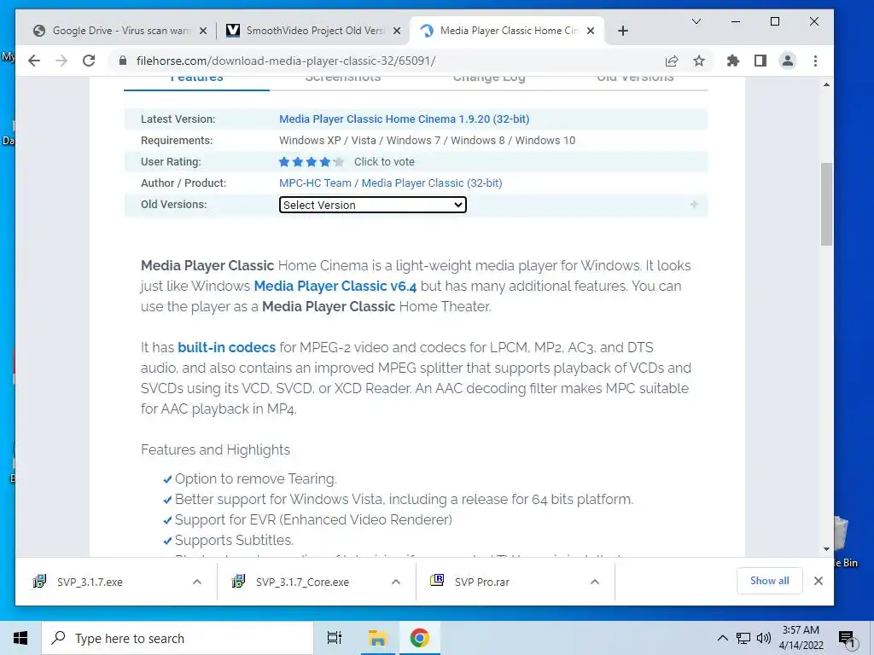Open the Extensions puzzle icon
The width and height of the screenshot is (874, 655).
pos(733,61)
